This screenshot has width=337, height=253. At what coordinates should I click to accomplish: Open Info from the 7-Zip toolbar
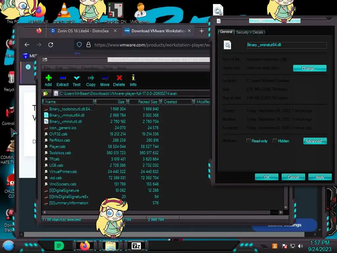tap(133, 80)
